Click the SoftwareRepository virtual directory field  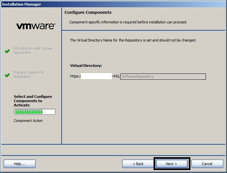(163, 76)
